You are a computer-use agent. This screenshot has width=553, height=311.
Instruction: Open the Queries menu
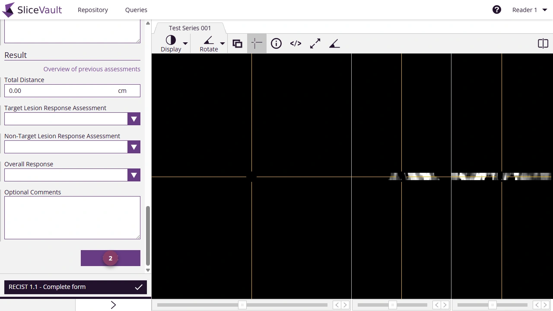point(136,10)
